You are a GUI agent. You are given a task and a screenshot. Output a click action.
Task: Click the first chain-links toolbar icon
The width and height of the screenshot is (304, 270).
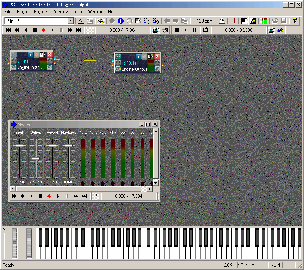tap(147, 21)
